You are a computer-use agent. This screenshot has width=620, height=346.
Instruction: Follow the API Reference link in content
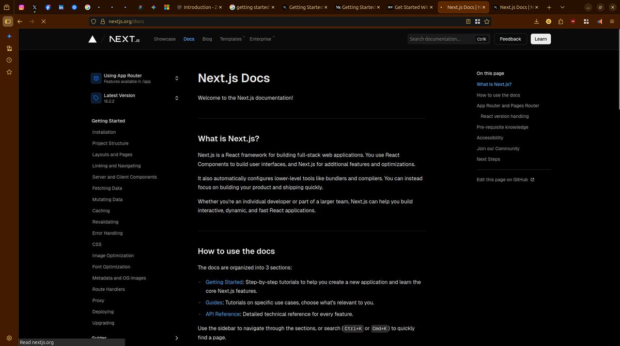(223, 314)
